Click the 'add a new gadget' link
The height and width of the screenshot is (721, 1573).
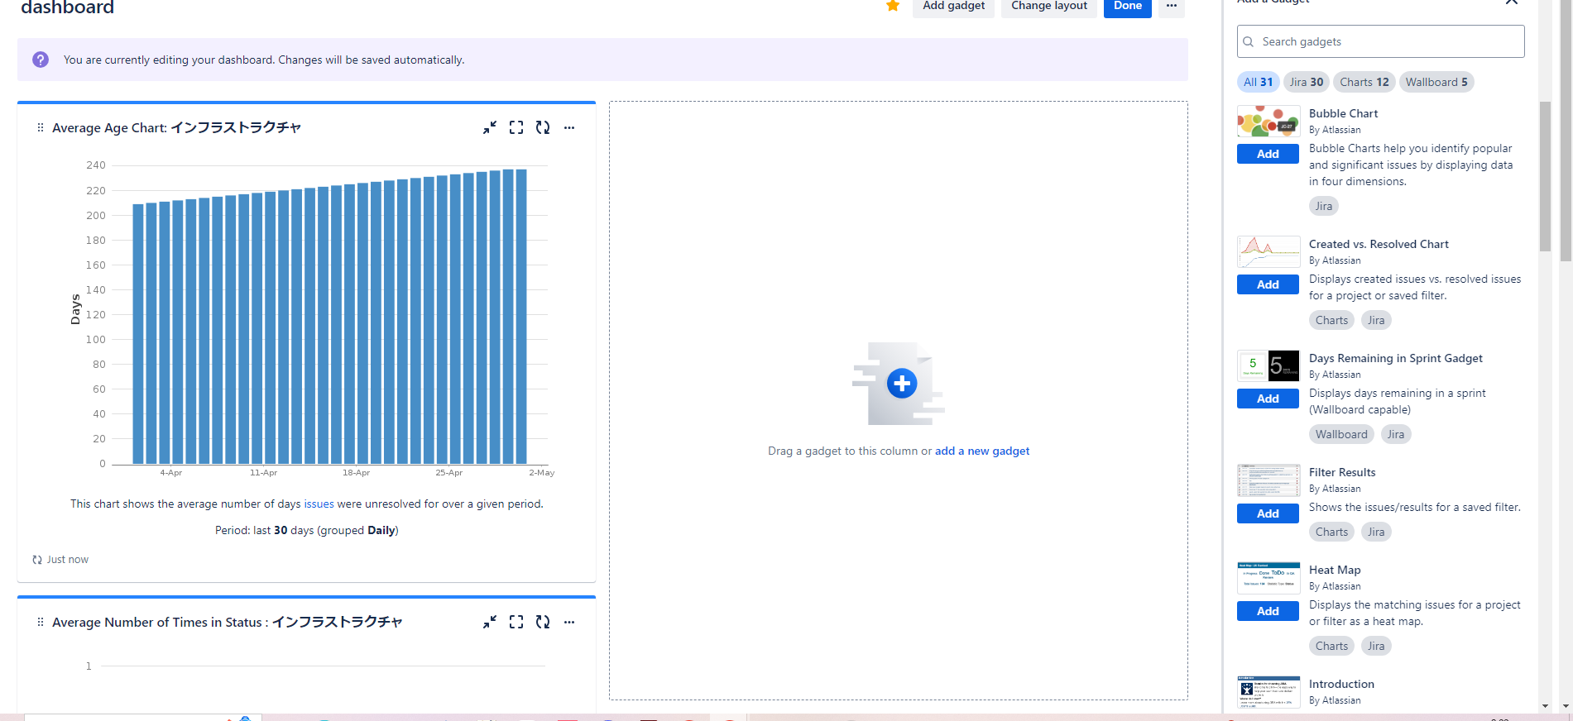(x=982, y=451)
